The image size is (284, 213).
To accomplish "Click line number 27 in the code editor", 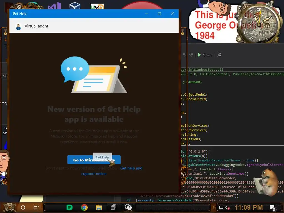I will 129,200.
